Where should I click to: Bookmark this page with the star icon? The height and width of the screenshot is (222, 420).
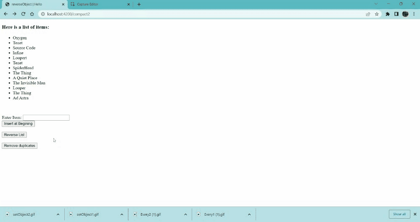coord(377,14)
